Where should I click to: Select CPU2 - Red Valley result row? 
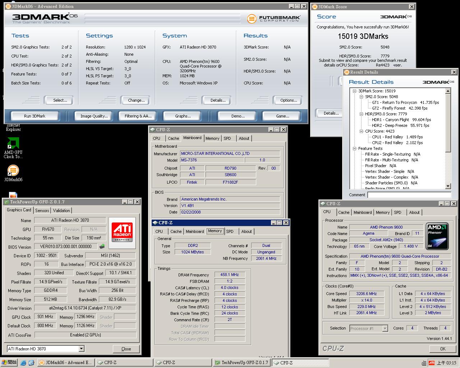(x=397, y=143)
